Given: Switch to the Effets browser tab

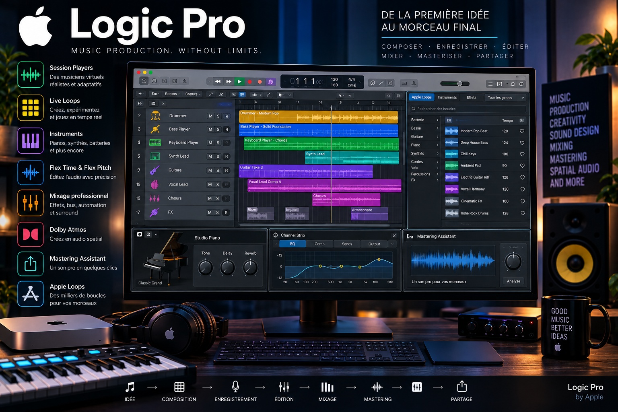Looking at the screenshot, I should point(472,97).
